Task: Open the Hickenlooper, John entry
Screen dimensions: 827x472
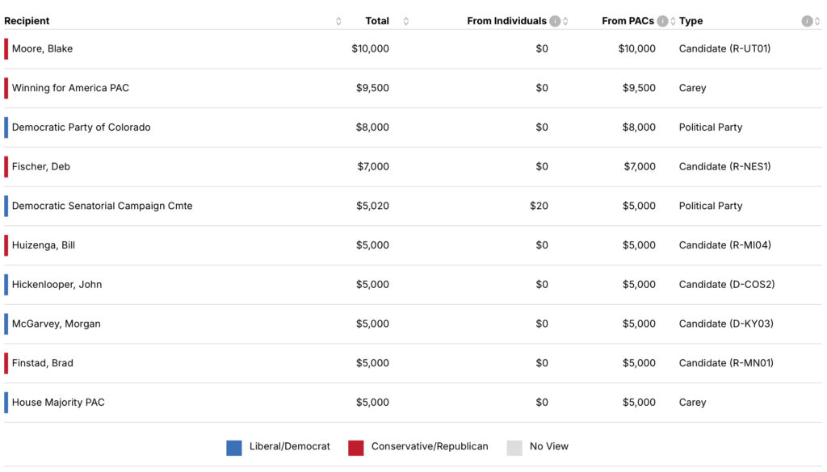Action: pyautogui.click(x=57, y=285)
